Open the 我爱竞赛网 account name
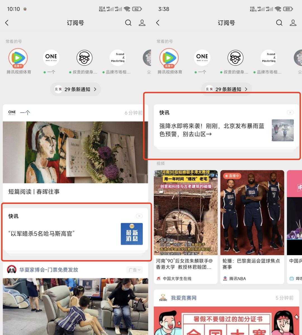Screen dimensions: 302x335 (183, 298)
